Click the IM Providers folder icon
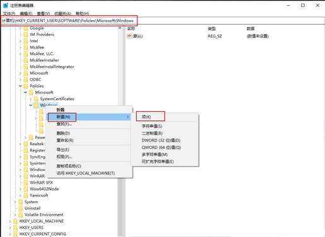The image size is (325, 237). point(26,35)
